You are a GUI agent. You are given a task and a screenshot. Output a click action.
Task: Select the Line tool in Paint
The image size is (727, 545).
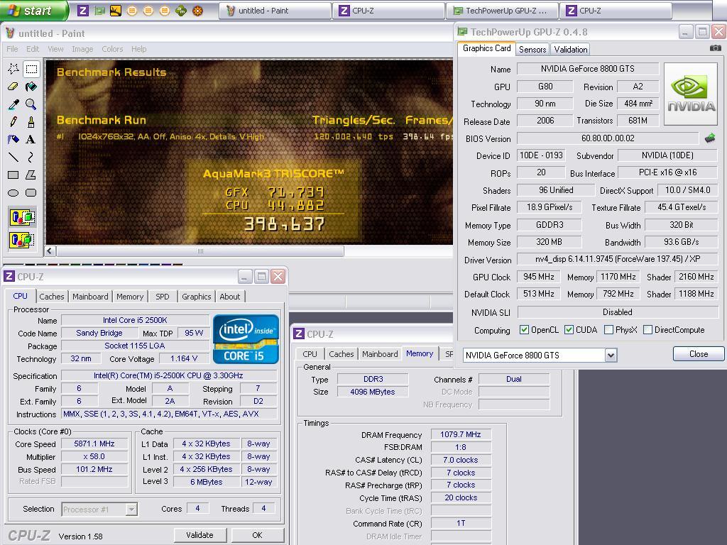pyautogui.click(x=13, y=157)
